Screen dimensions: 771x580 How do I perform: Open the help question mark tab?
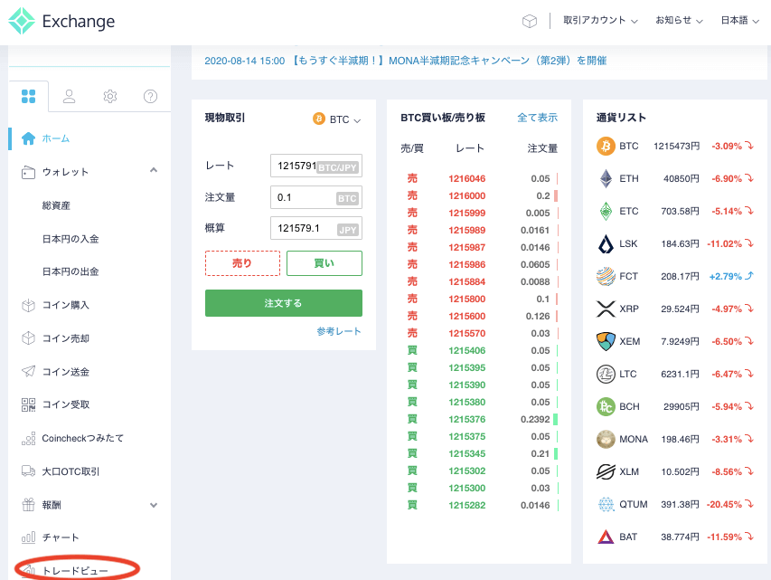pyautogui.click(x=150, y=96)
